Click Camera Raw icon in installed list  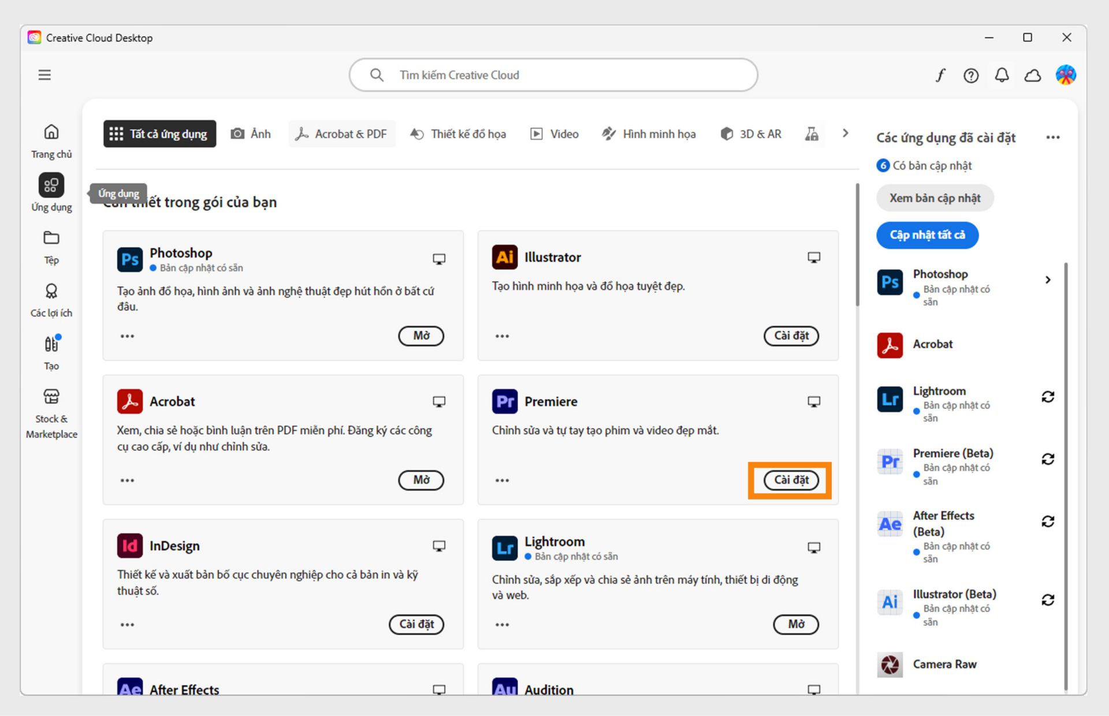pos(890,665)
